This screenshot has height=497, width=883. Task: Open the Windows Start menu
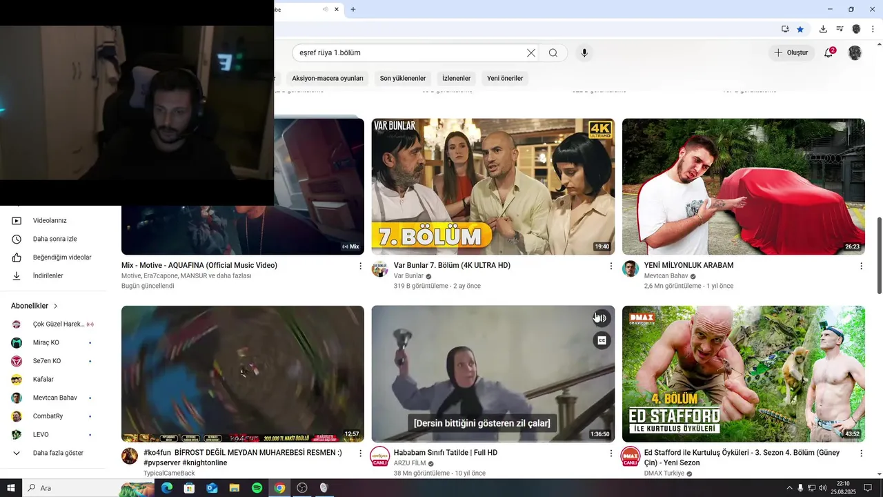click(11, 488)
